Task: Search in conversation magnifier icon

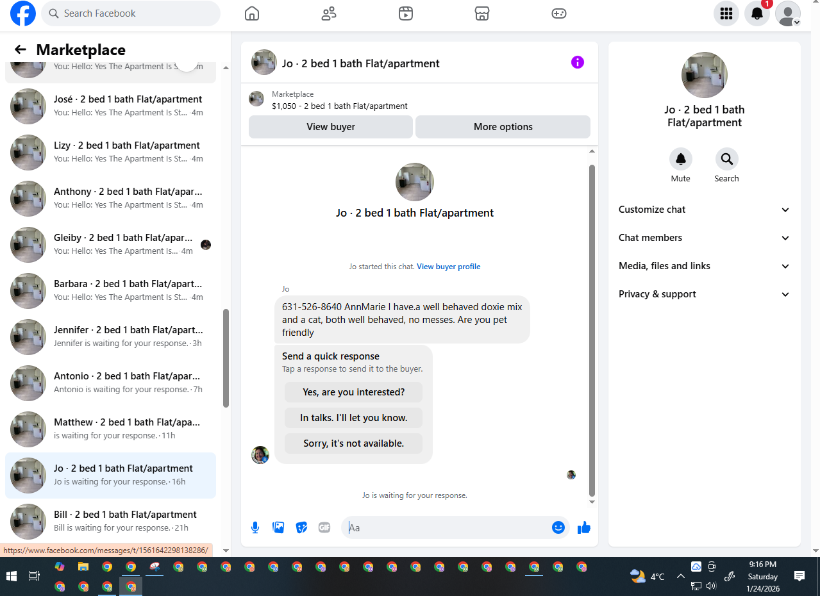Action: [x=727, y=159]
